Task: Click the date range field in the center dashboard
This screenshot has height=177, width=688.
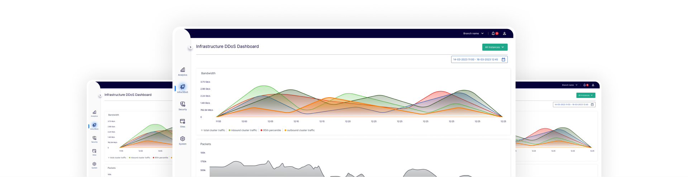Action: (x=476, y=59)
